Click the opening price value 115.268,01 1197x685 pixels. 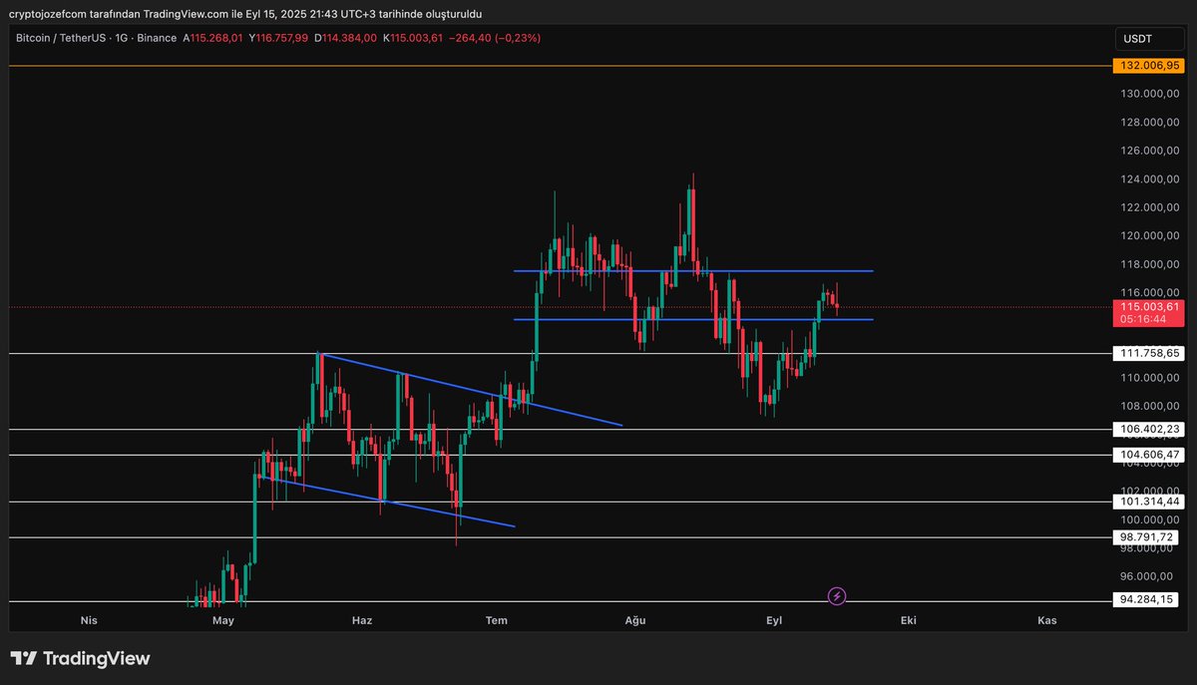point(216,38)
